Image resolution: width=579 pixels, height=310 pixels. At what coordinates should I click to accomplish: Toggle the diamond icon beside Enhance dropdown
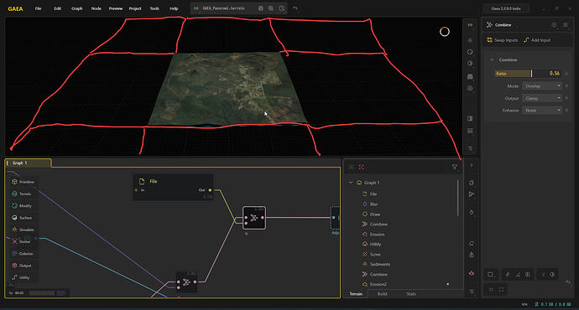[566, 111]
